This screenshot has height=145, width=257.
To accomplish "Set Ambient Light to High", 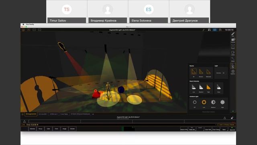I will coord(222,104).
